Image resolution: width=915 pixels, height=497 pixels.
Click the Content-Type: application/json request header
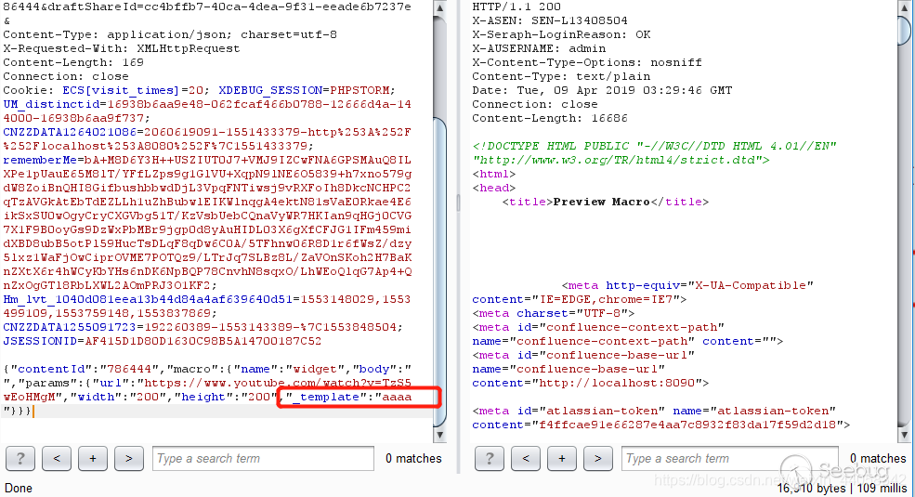[170, 34]
